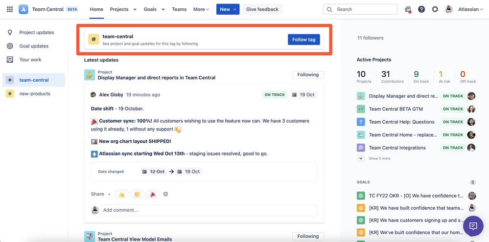Click the thumbs up reaction
Image resolution: width=489 pixels, height=242 pixels.
121,194
